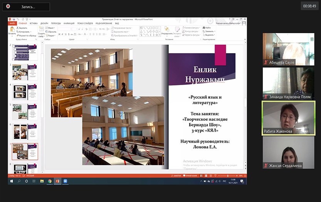Toggle the Notes (Заметки) pane
The width and height of the screenshot is (321, 202).
(x=177, y=175)
